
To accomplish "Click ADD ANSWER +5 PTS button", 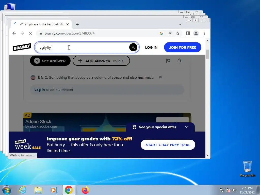I will click(x=101, y=61).
